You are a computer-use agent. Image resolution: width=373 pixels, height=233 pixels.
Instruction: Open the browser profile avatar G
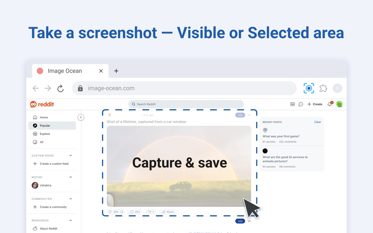pyautogui.click(x=337, y=88)
